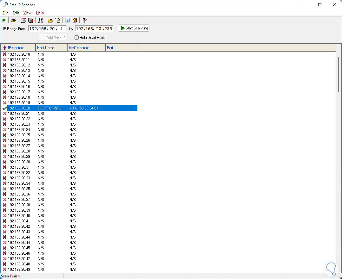Screen dimensions: 342x279
Task: Select IP address 192.168.20.16
Action: click(19, 87)
